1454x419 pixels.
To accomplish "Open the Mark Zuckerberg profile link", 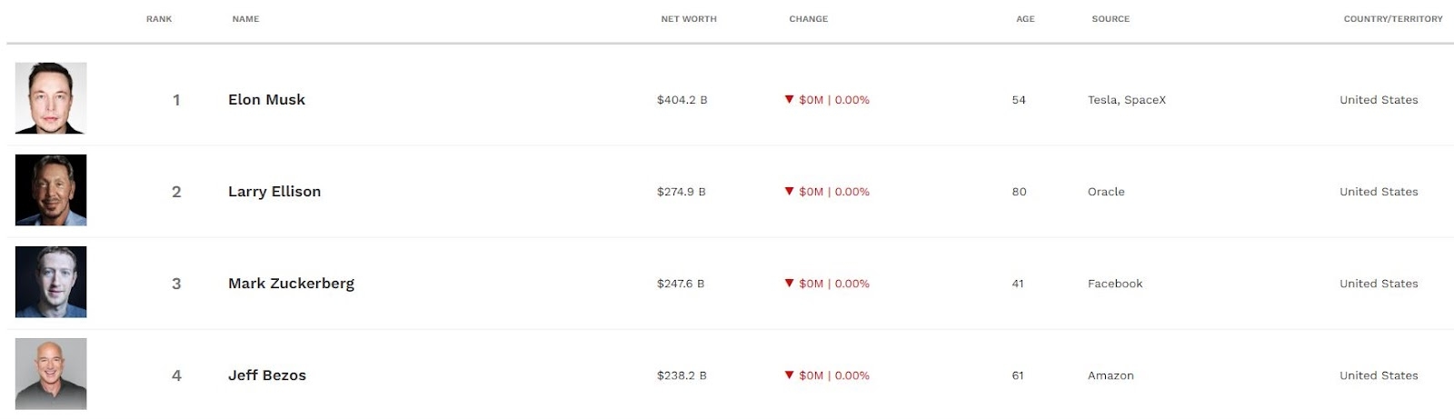I will point(291,284).
